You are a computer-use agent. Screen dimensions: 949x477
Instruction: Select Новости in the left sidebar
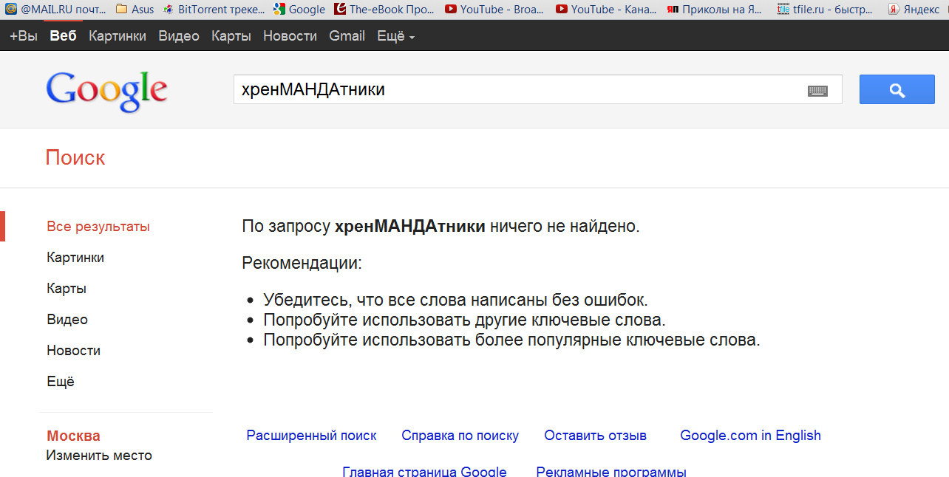point(73,351)
